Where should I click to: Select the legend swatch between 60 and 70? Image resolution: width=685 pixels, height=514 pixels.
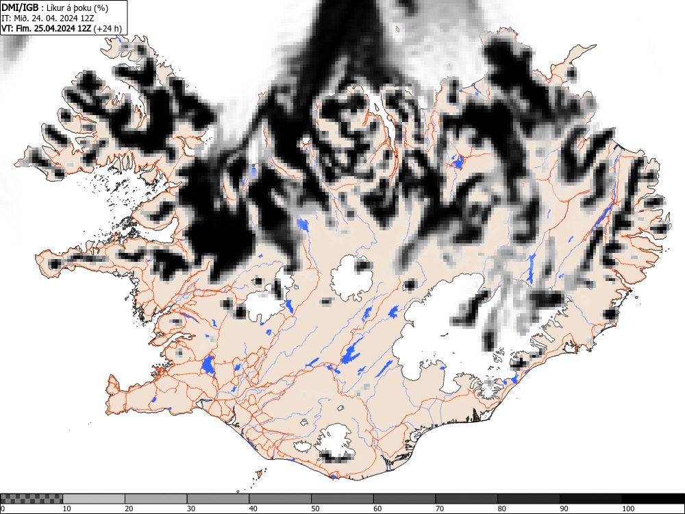[404, 499]
